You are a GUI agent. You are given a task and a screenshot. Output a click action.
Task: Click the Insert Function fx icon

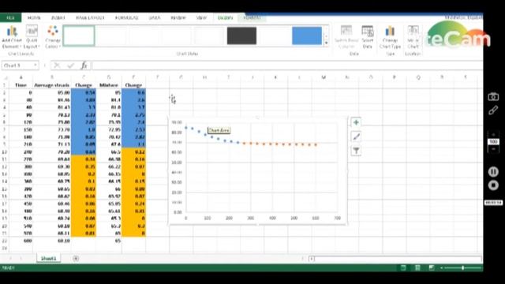pos(84,65)
